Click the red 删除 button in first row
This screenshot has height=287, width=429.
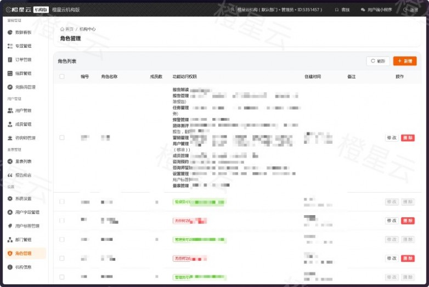[408, 138]
